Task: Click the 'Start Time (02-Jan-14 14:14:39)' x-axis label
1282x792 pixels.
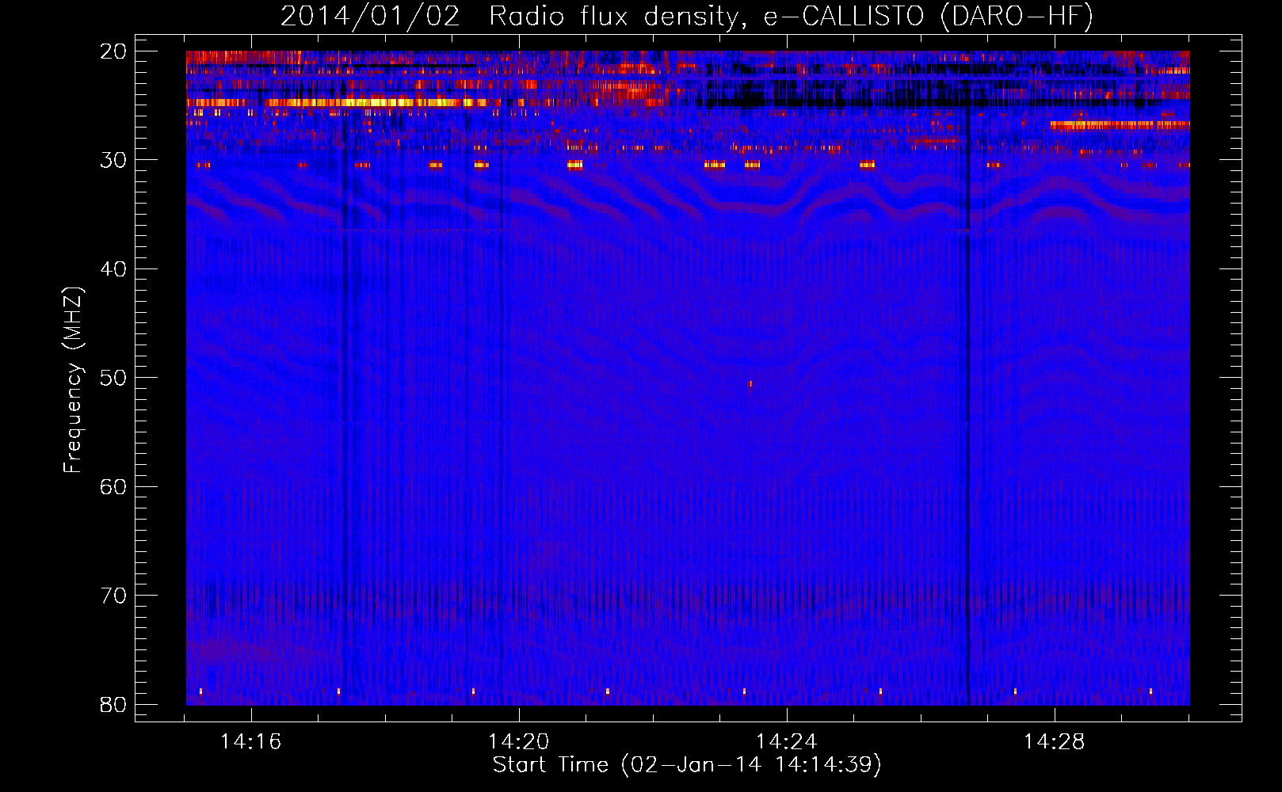Action: (x=687, y=765)
